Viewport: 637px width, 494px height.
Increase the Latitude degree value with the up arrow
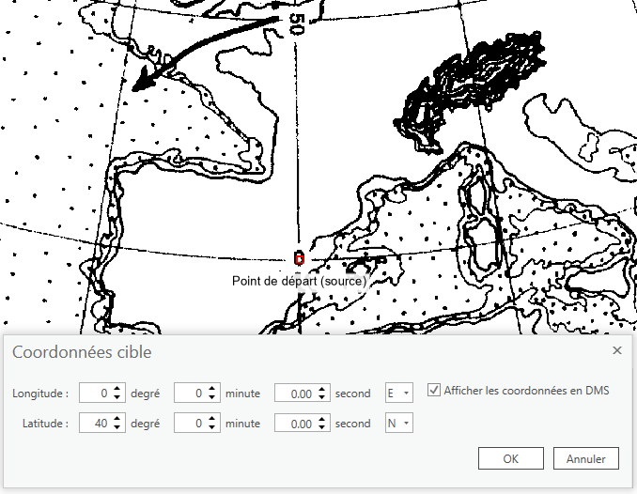point(117,420)
